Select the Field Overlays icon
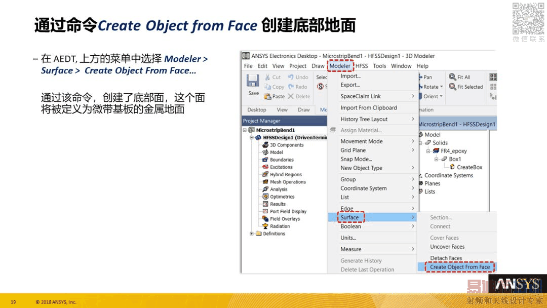Screen dimensions: 547x308 tap(265, 218)
